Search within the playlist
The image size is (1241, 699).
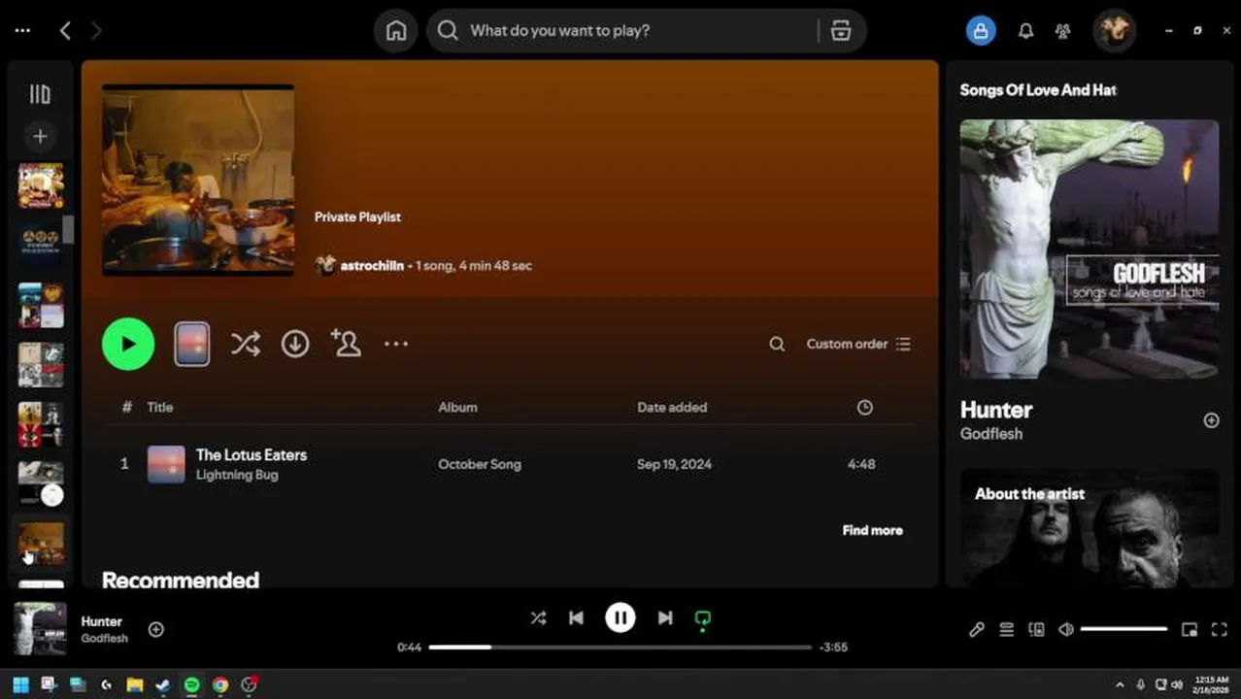pyautogui.click(x=777, y=344)
